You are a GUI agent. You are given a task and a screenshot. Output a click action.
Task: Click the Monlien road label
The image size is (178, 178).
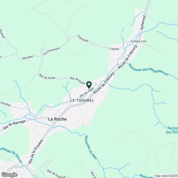click(x=28, y=58)
